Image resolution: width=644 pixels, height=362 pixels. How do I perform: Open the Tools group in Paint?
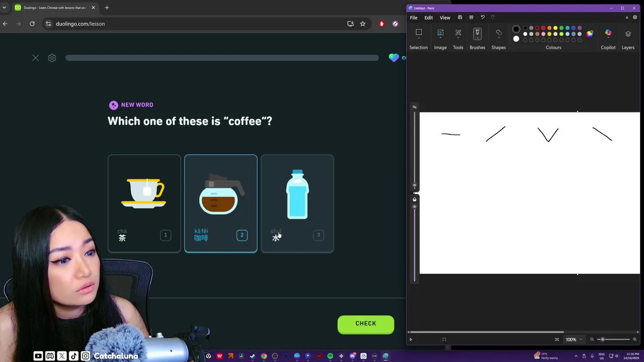(458, 33)
